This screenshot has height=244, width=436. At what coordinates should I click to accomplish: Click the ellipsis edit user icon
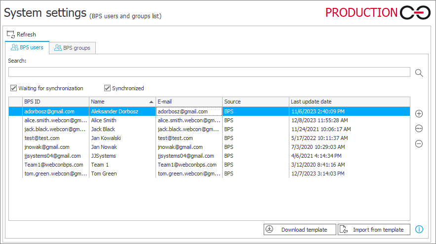point(419,129)
